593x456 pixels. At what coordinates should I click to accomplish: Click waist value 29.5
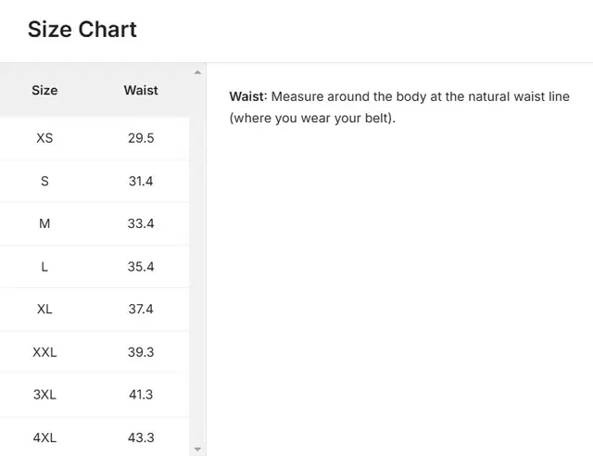click(x=141, y=138)
